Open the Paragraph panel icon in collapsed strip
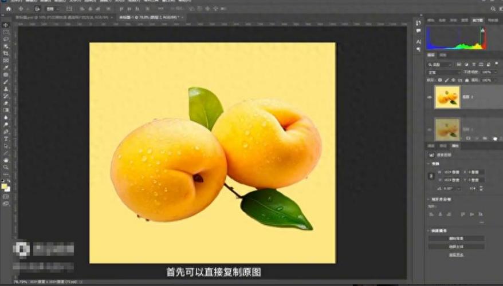This screenshot has height=286, width=503. point(418,49)
